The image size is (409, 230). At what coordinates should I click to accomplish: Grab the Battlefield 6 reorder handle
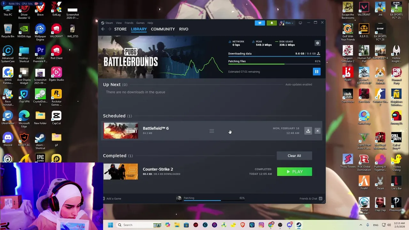pos(212,131)
